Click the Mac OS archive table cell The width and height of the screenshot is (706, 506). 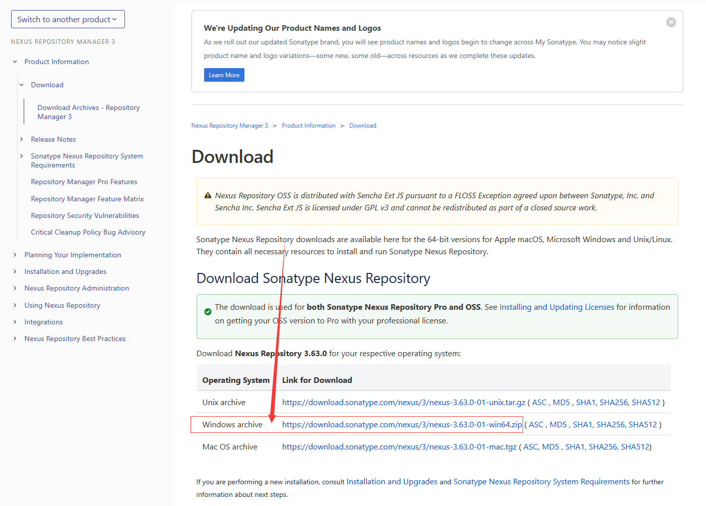[x=236, y=446]
